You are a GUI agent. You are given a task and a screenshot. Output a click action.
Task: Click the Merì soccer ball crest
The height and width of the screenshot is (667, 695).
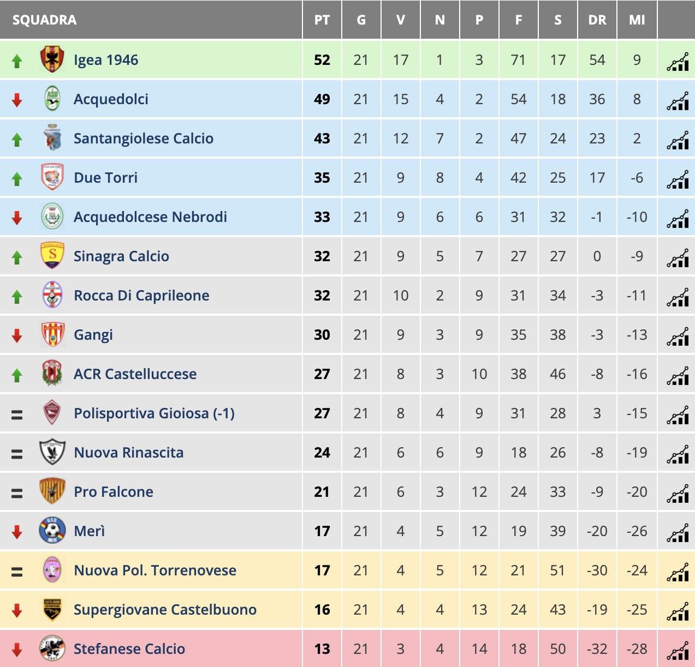point(52,531)
